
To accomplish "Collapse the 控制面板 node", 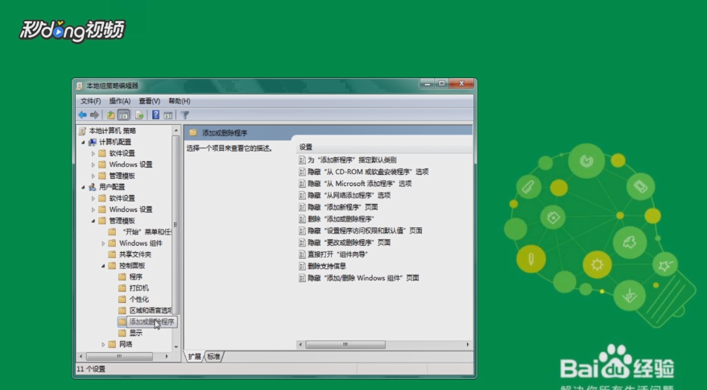I will click(x=103, y=266).
